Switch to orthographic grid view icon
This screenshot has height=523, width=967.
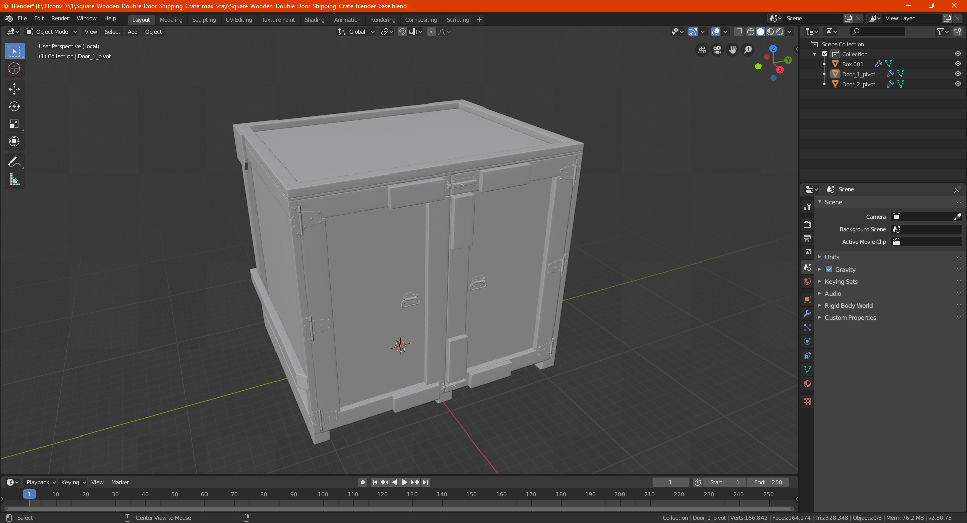[702, 50]
